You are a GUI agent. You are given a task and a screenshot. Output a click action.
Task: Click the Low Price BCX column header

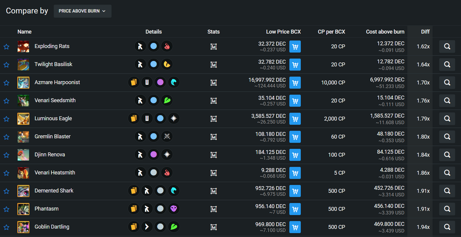point(283,32)
